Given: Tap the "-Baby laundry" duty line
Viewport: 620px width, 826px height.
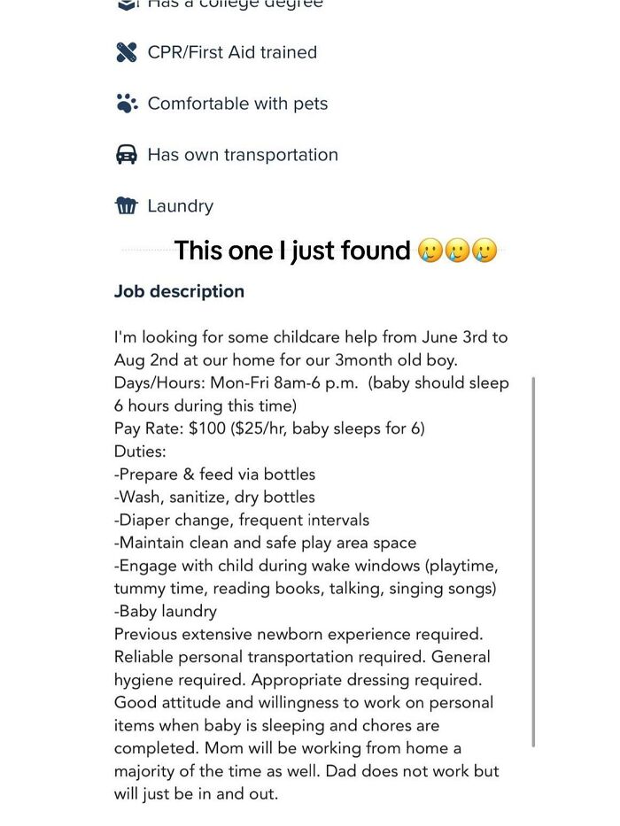Looking at the screenshot, I should click(166, 611).
